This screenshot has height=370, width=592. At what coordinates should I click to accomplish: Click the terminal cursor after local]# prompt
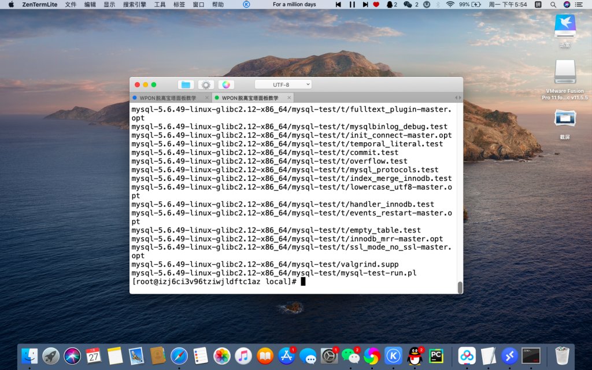pyautogui.click(x=303, y=282)
